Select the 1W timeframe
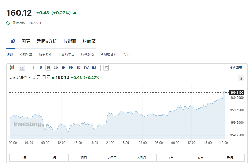 tap(86, 68)
